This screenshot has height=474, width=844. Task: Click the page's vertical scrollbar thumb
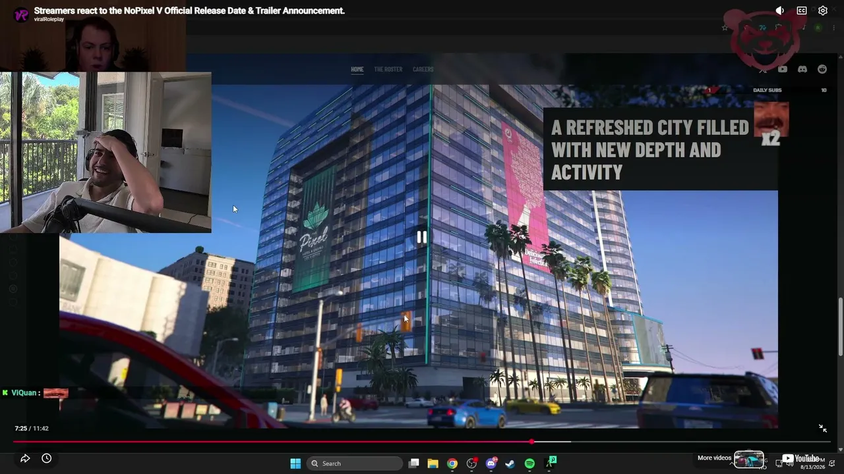[840, 327]
